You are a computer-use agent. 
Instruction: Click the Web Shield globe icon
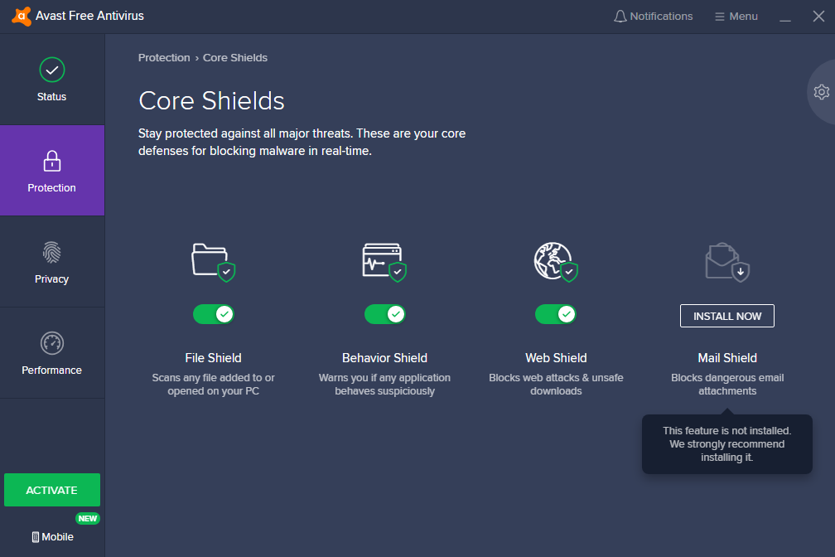[x=556, y=262]
